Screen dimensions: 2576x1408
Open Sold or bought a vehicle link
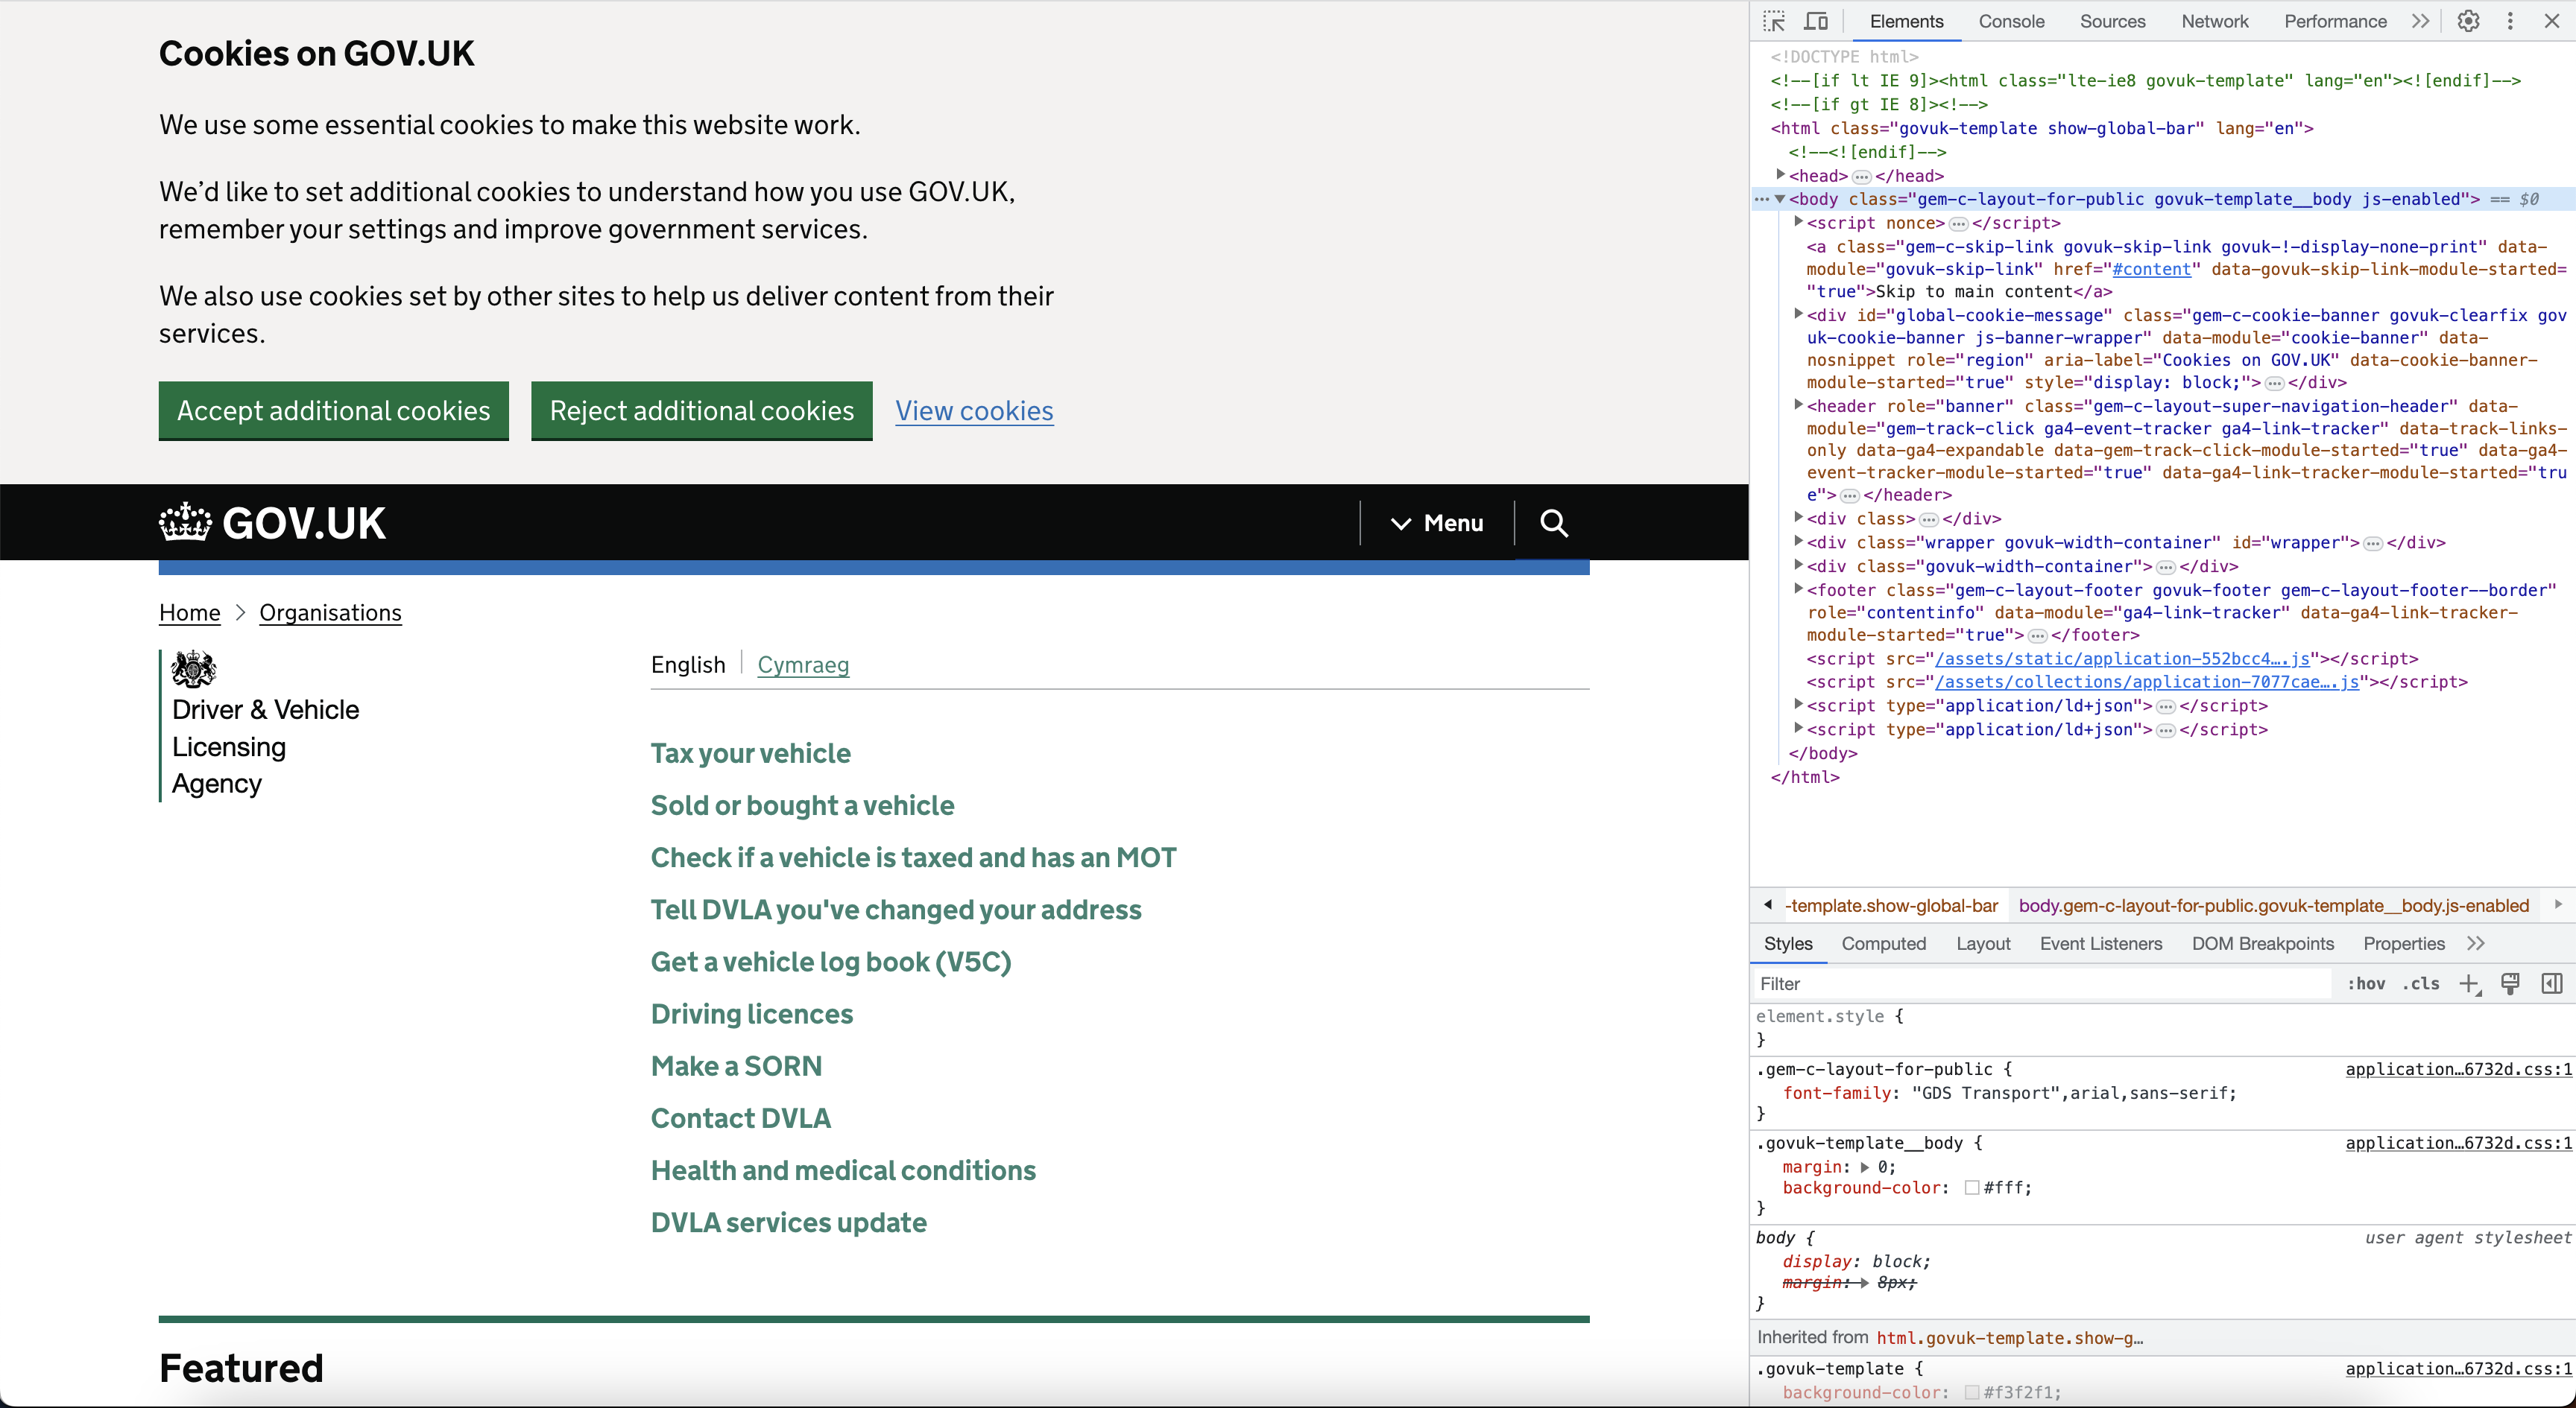click(802, 805)
